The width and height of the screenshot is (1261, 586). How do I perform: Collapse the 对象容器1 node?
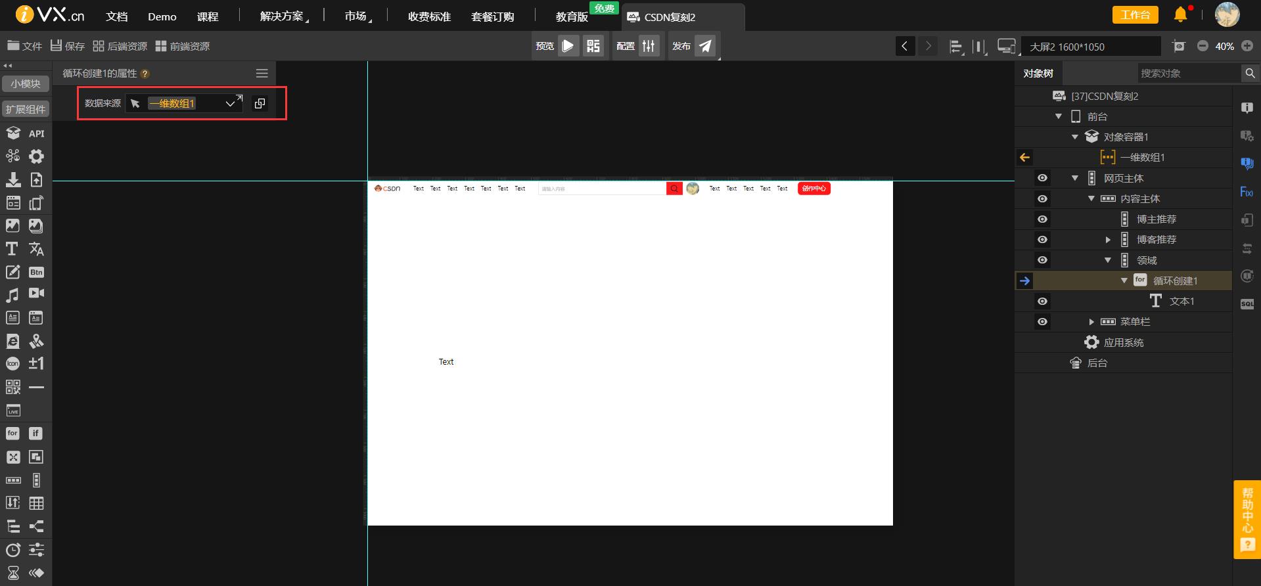[x=1075, y=137]
